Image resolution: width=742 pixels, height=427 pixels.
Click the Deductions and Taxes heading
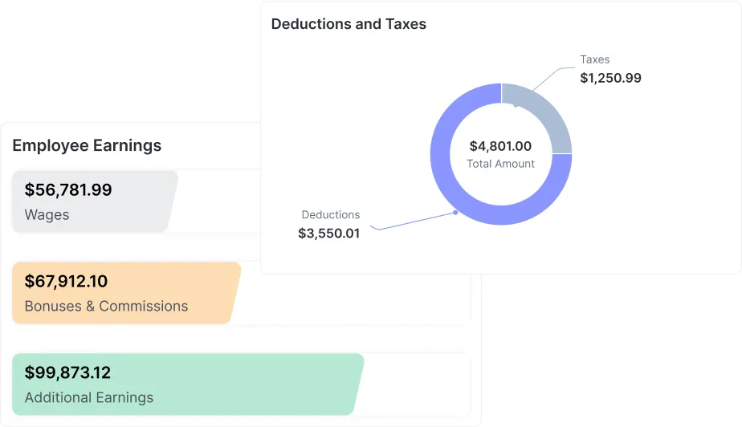(349, 24)
